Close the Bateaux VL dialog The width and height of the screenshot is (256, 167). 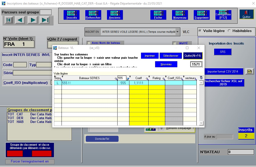pos(198,48)
